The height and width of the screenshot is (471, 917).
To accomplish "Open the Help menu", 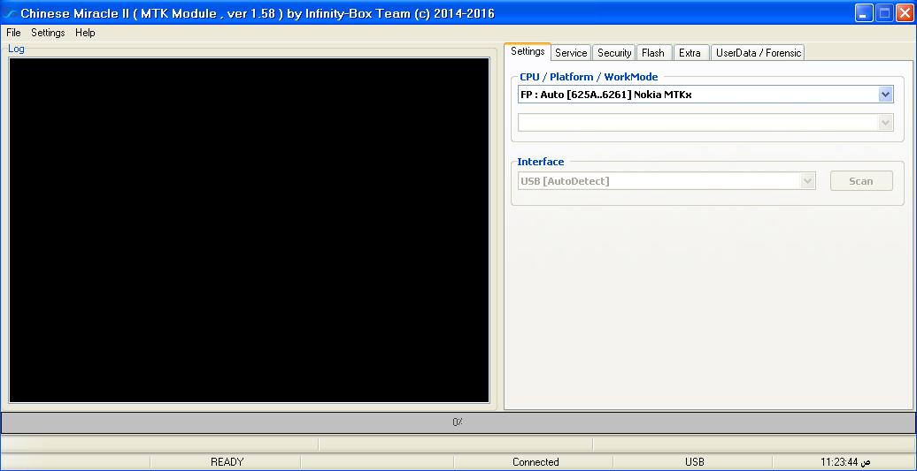I will (85, 33).
